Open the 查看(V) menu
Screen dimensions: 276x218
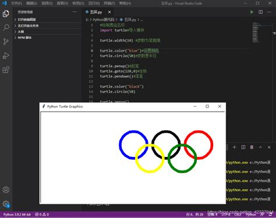[x=62, y=3]
